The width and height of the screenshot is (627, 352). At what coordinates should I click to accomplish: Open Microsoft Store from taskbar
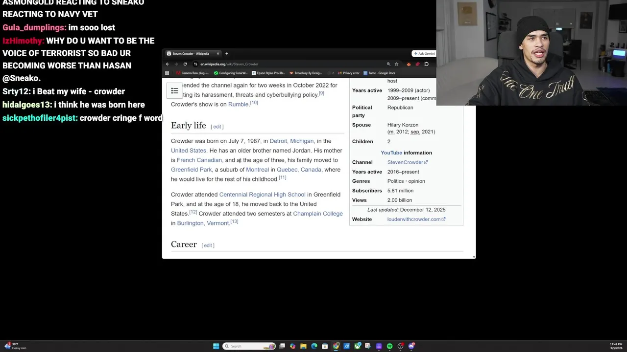325,346
